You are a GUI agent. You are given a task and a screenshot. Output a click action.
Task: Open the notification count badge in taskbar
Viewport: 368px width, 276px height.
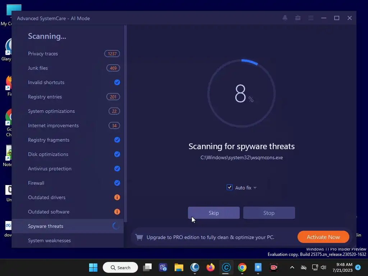click(358, 267)
